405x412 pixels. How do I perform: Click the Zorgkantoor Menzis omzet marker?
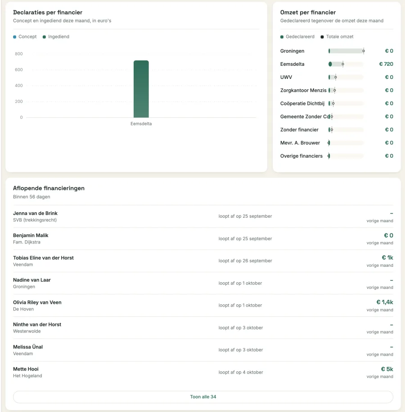pyautogui.click(x=334, y=91)
